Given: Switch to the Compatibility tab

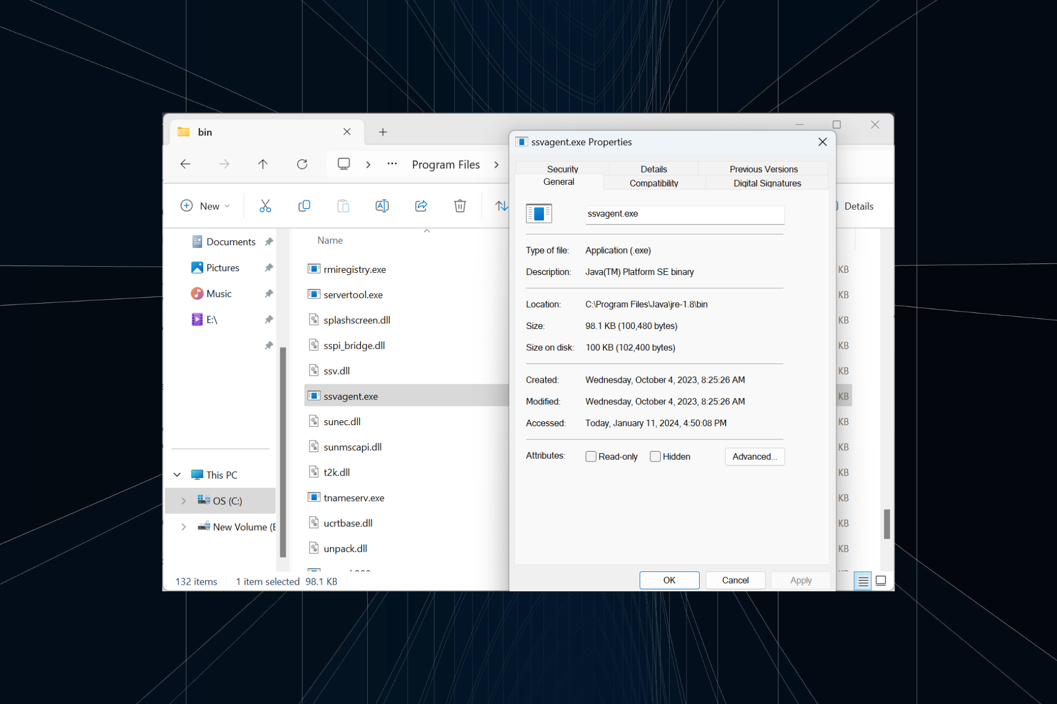Looking at the screenshot, I should click(653, 183).
